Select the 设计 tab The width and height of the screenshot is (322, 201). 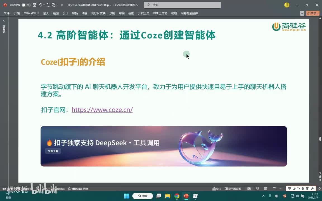coord(65,13)
